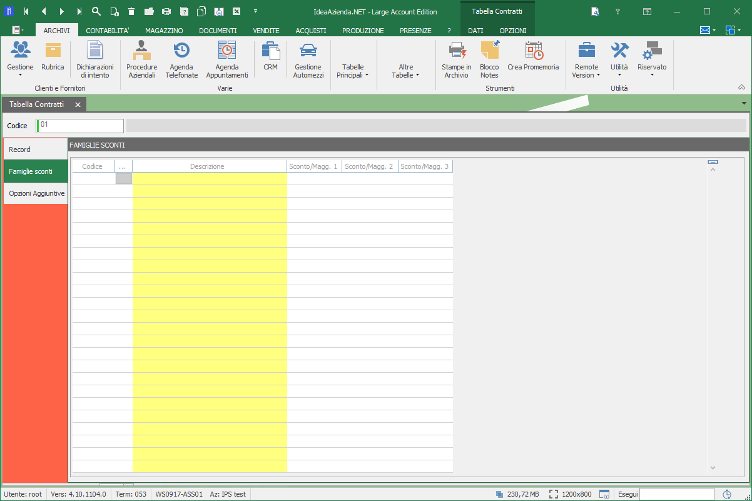Open document tabs list arrow
Screen dimensions: 752x501
pos(744,103)
